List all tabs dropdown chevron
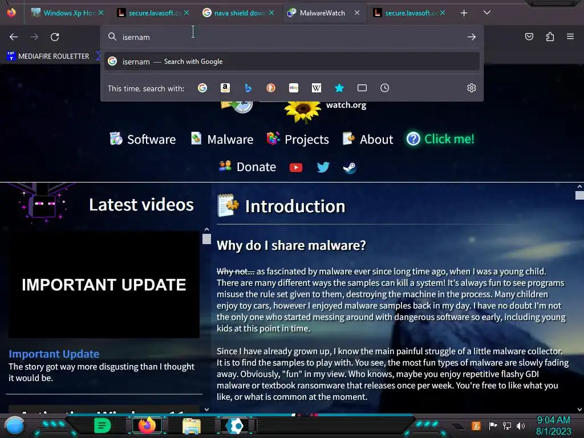 point(487,13)
